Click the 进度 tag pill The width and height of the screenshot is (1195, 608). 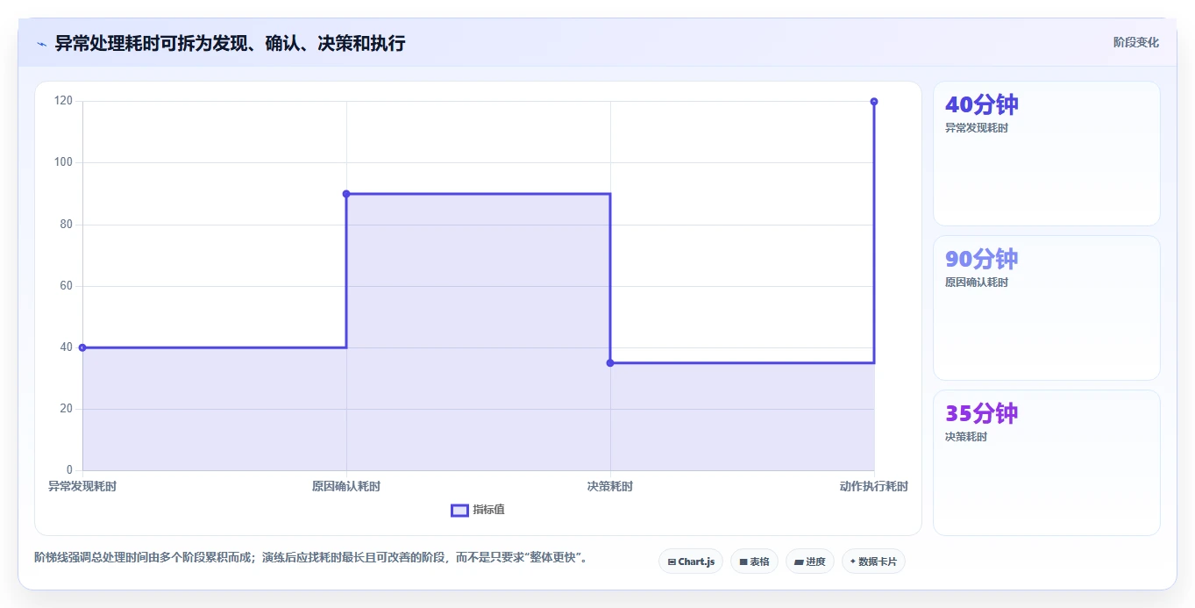[810, 562]
